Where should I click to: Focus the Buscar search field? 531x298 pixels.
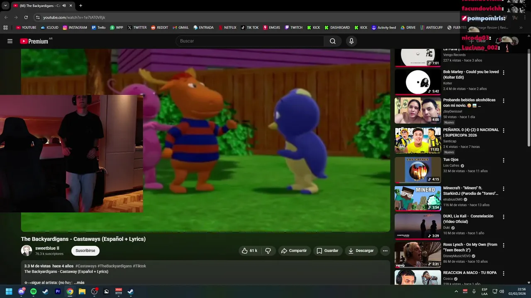pyautogui.click(x=250, y=41)
